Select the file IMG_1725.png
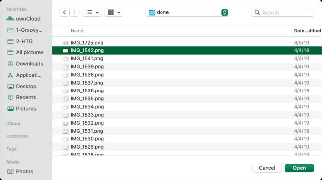Screen dimensions: 322x180 point(187,43)
